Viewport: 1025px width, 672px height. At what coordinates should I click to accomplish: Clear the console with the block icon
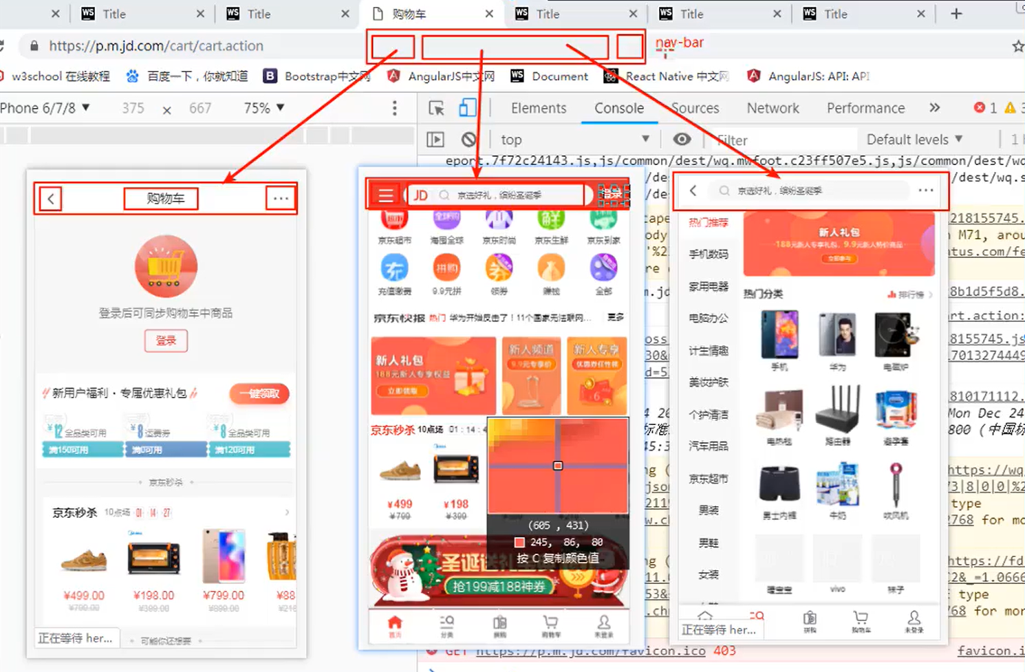[468, 140]
